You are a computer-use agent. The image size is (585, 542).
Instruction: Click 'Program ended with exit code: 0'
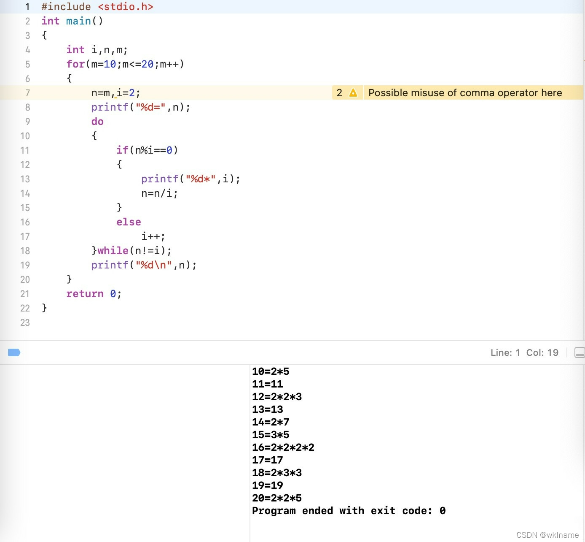(349, 511)
